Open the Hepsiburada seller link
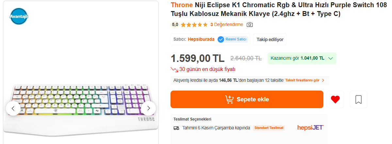392x144 pixels. point(201,39)
